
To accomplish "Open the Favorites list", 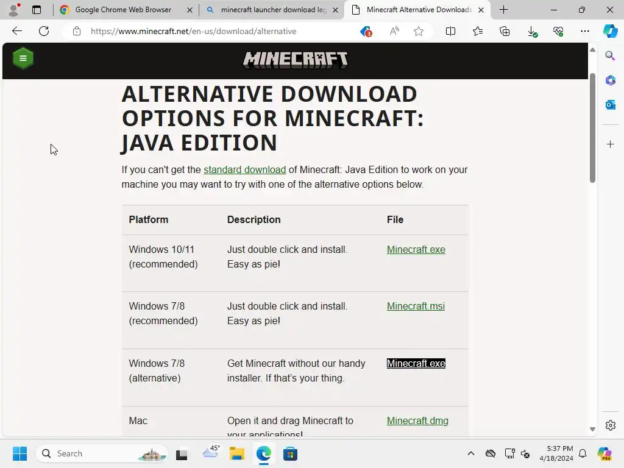I will coord(478,31).
